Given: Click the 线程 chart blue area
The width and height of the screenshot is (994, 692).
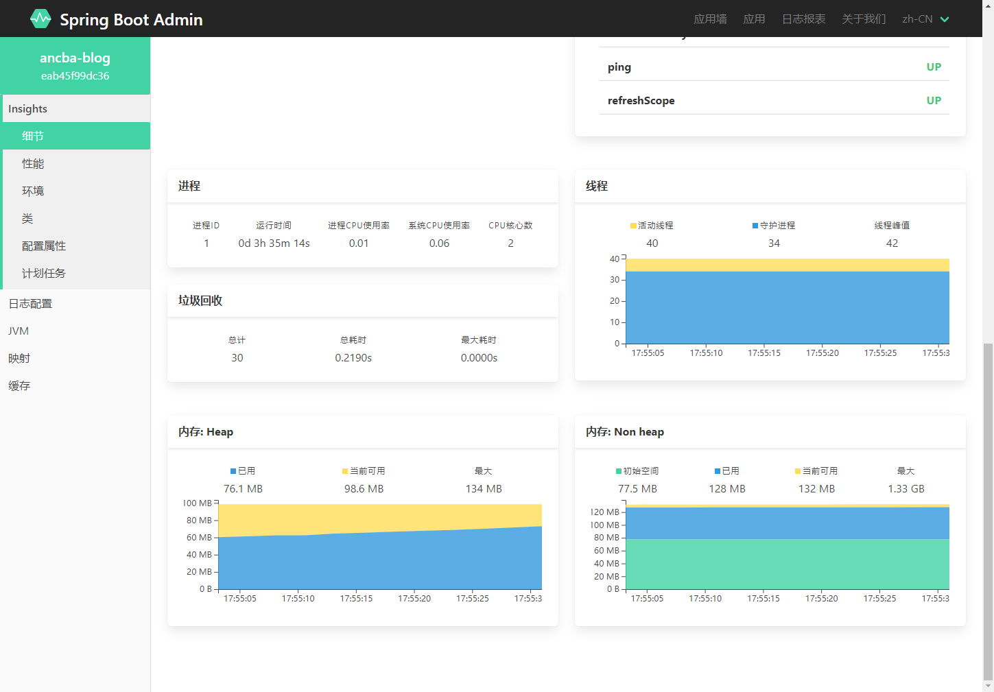Looking at the screenshot, I should pyautogui.click(x=788, y=308).
